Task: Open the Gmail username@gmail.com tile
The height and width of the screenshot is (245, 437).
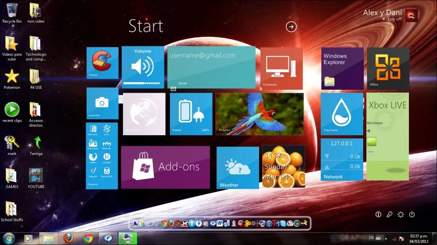Action: coord(211,67)
